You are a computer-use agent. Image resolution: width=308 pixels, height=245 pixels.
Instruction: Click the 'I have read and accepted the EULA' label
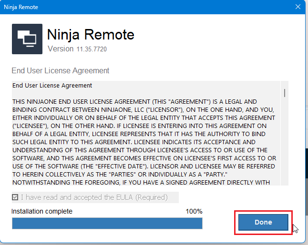tap(94, 197)
